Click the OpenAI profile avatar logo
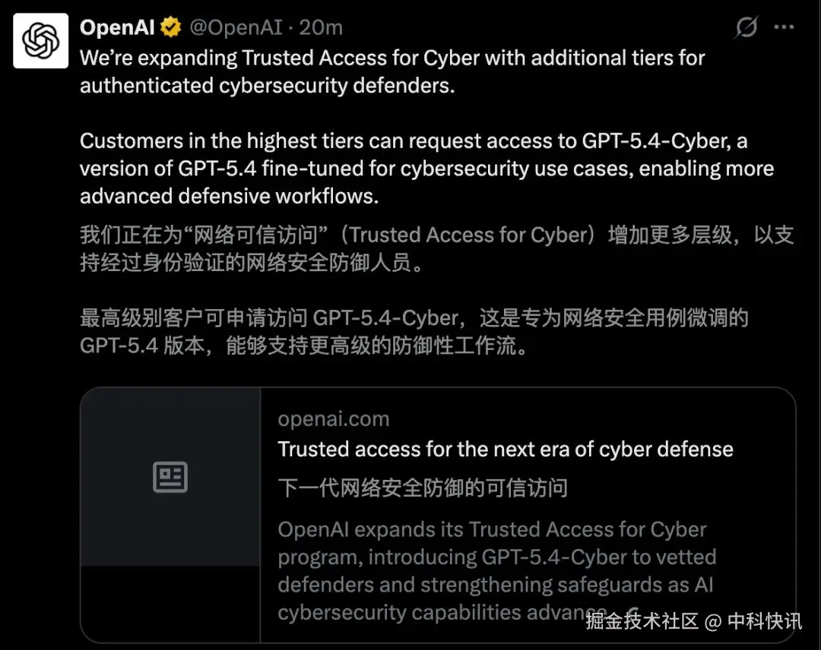The image size is (821, 650). coord(41,42)
